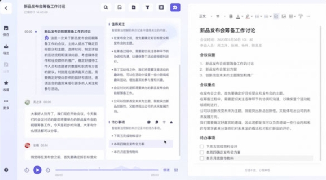Viewport: 326px width, 180px height.
Task: Click the edit-document icon next to search
Action: [x=119, y=7]
